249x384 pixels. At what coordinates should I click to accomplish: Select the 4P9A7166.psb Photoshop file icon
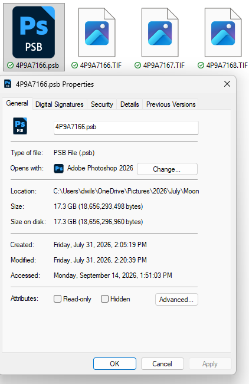click(34, 32)
